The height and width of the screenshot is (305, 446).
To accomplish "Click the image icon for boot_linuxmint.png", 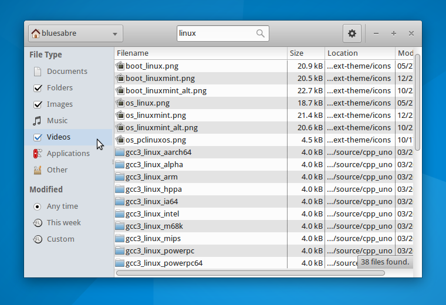I will pyautogui.click(x=120, y=78).
